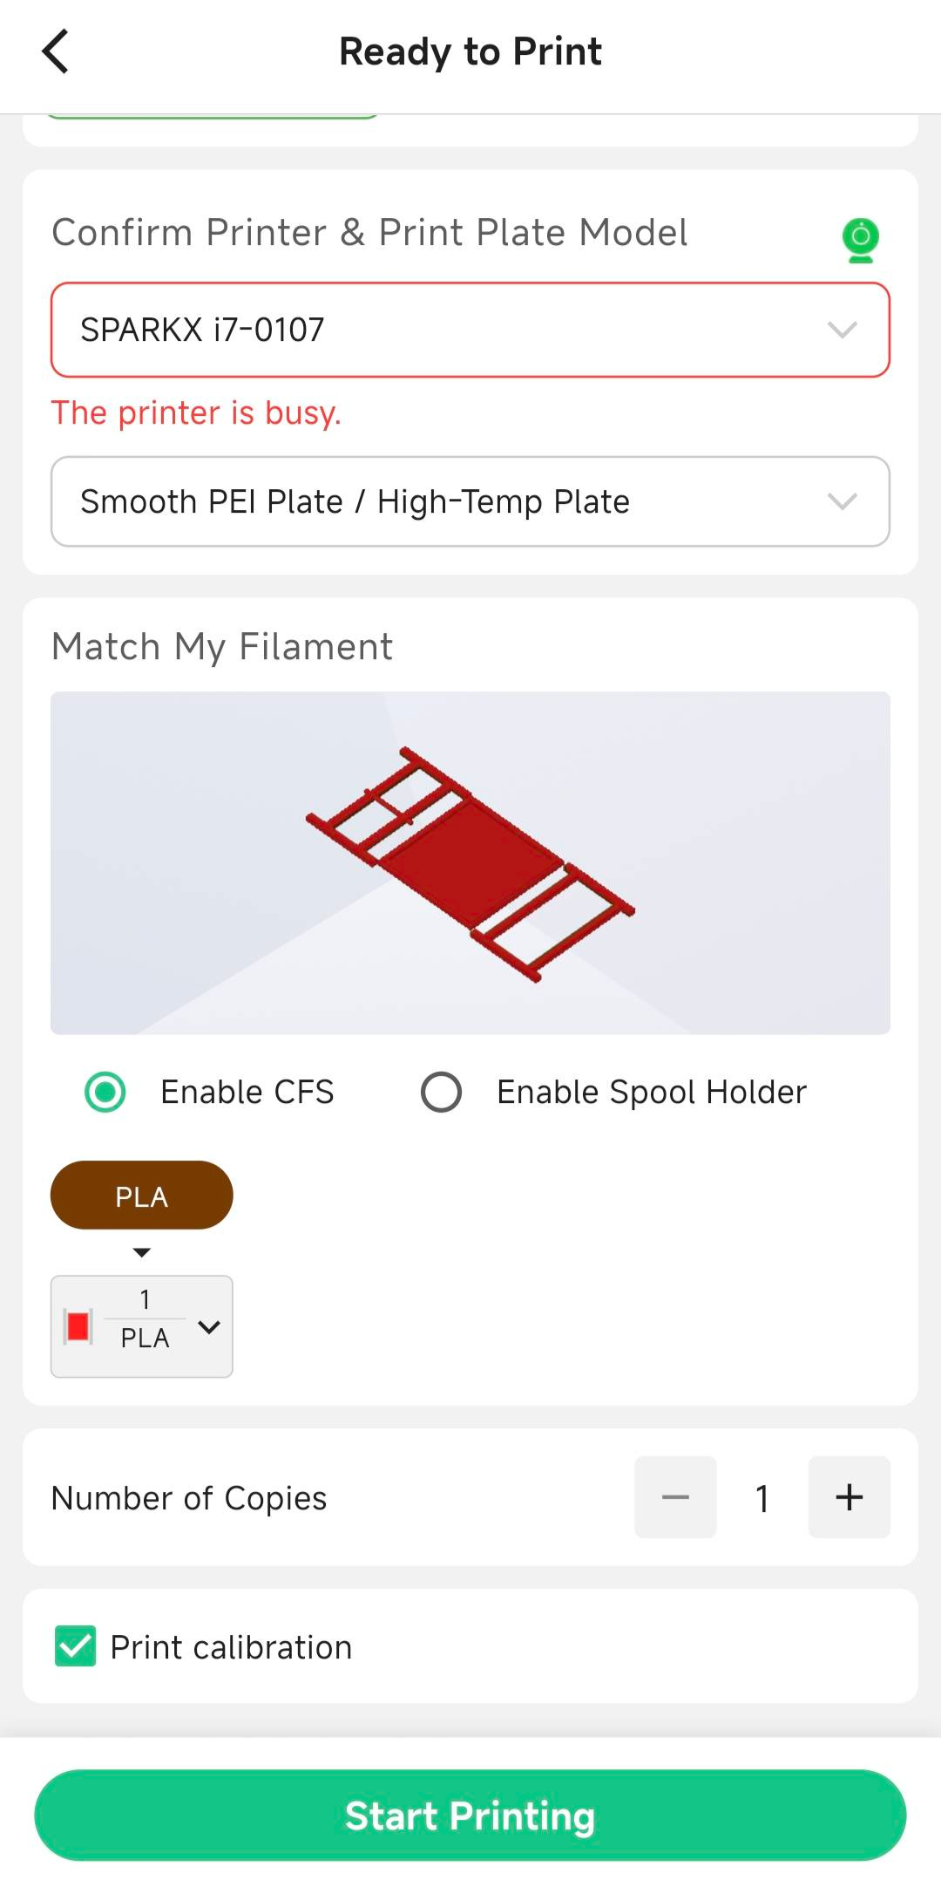Tap the red model preview image

click(470, 862)
